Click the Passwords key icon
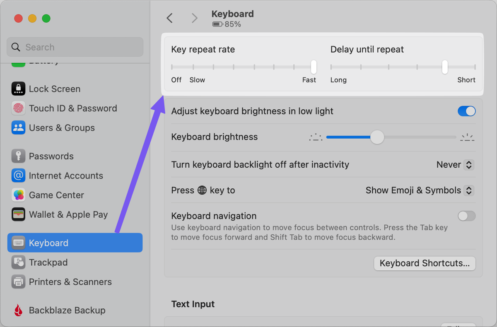Screen dimensions: 497x327 pos(18,156)
